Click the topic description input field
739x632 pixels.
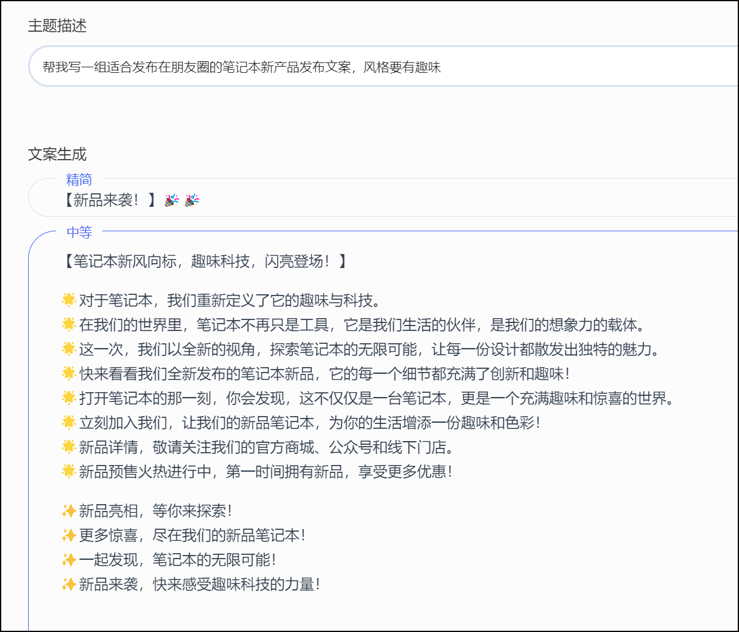[379, 67]
